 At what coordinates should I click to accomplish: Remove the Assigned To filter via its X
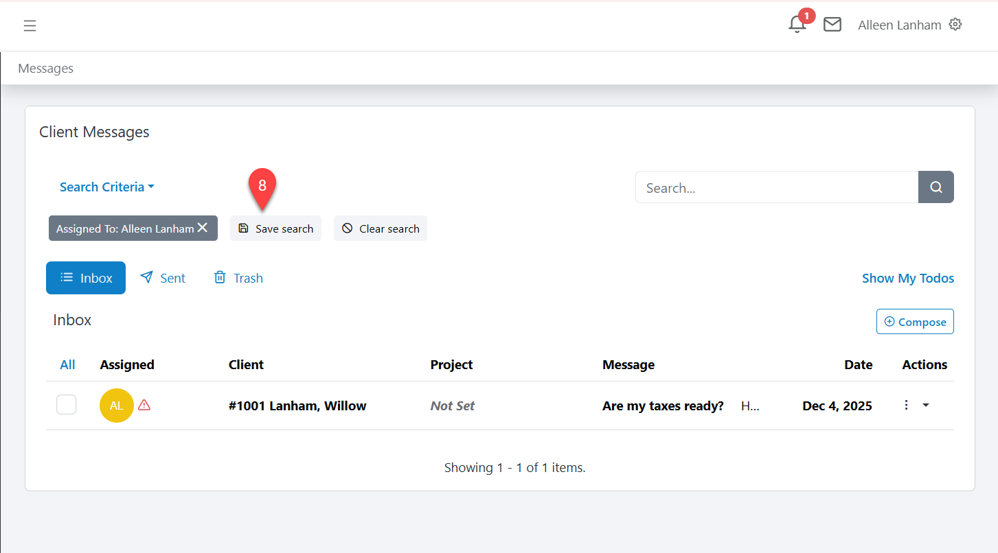click(x=203, y=227)
